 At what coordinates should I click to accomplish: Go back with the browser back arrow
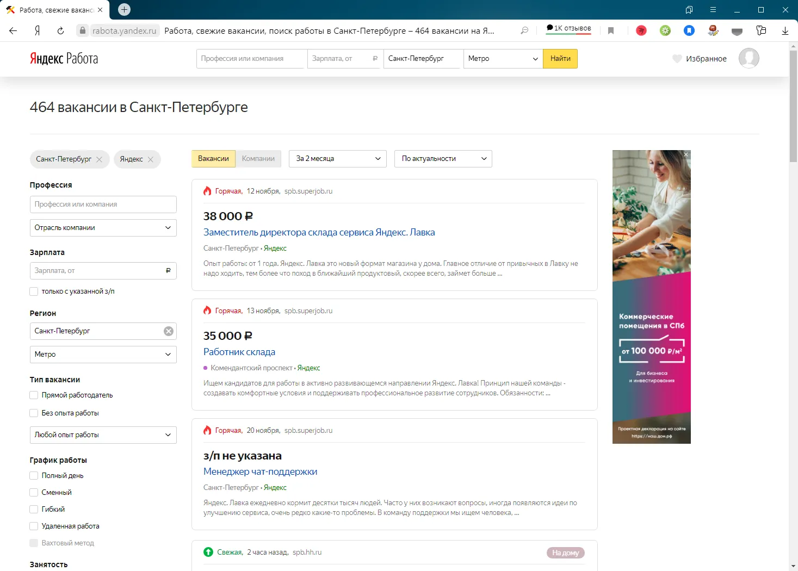13,31
